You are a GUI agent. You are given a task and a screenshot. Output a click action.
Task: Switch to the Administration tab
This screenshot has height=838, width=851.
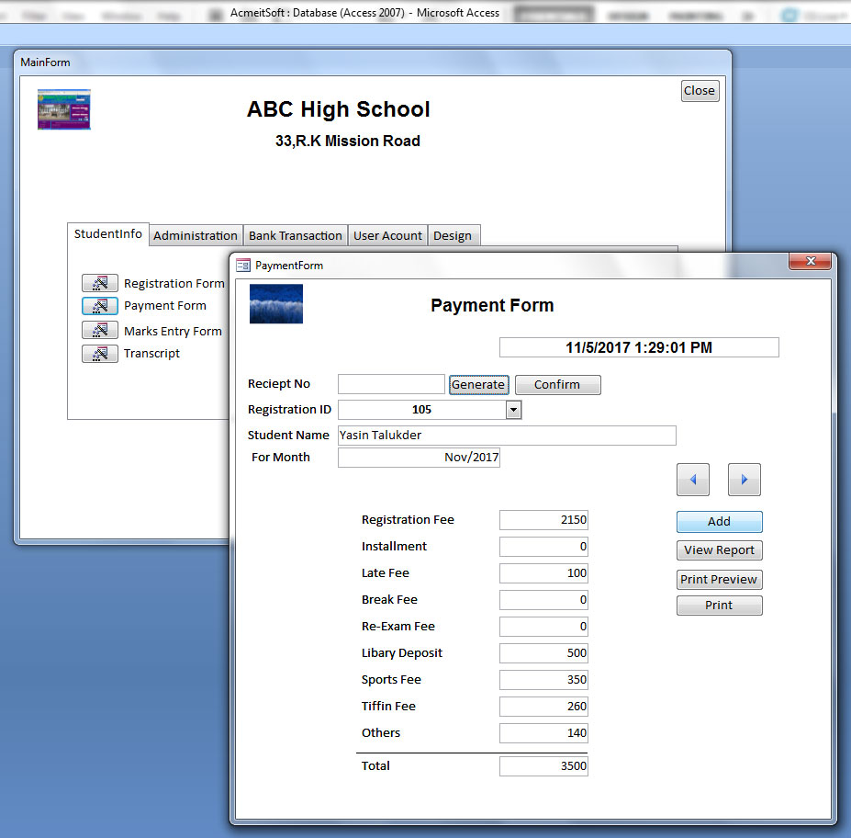point(195,235)
